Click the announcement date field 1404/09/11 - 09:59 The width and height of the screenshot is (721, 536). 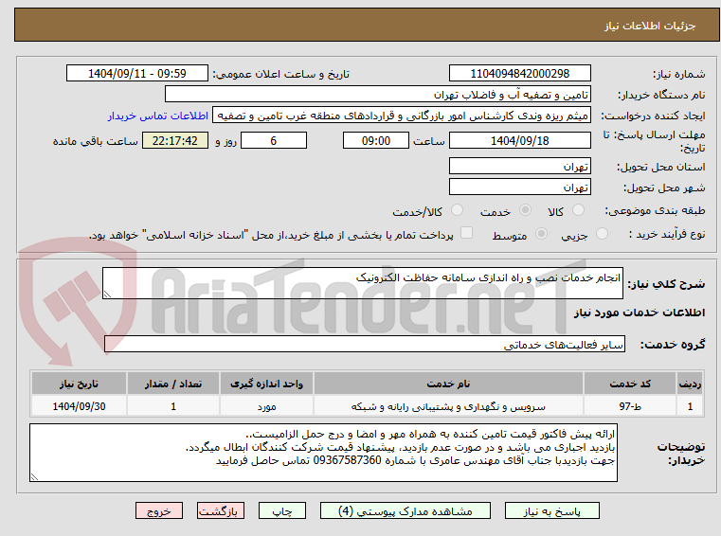[137, 73]
